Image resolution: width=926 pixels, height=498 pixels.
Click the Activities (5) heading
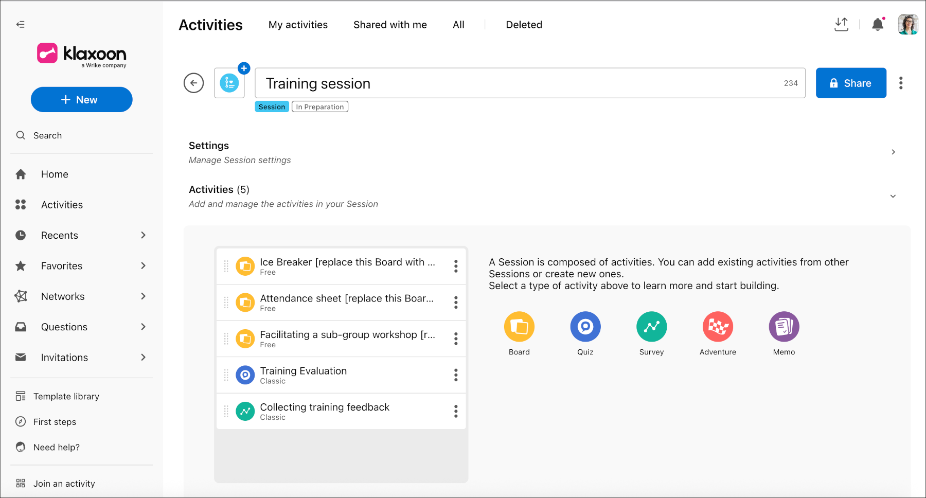click(x=219, y=189)
